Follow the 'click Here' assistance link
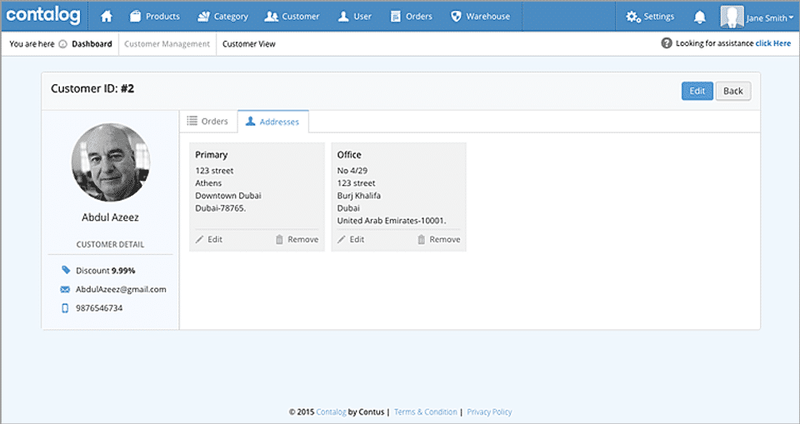Screen dimensions: 800x424 pyautogui.click(x=773, y=43)
